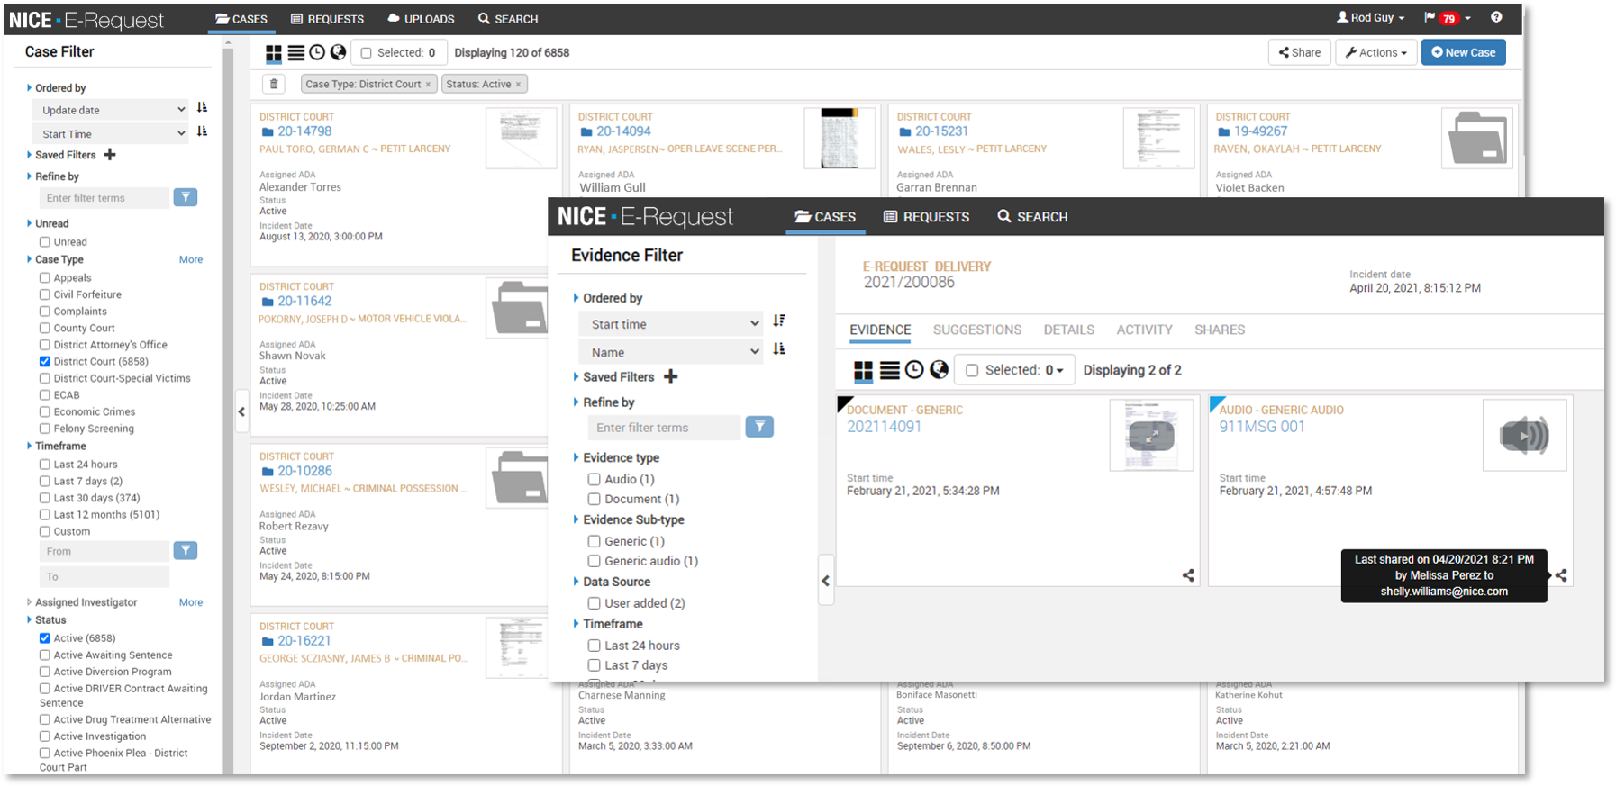Open flagged notifications showing 79
This screenshot has height=786, width=1616.
click(x=1447, y=18)
